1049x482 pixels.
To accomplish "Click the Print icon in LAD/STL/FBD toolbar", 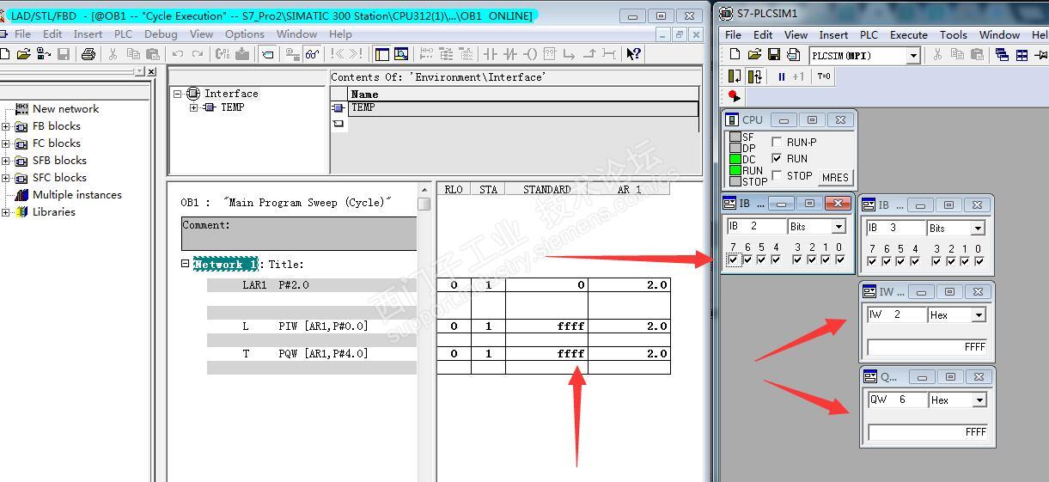I will [x=88, y=54].
